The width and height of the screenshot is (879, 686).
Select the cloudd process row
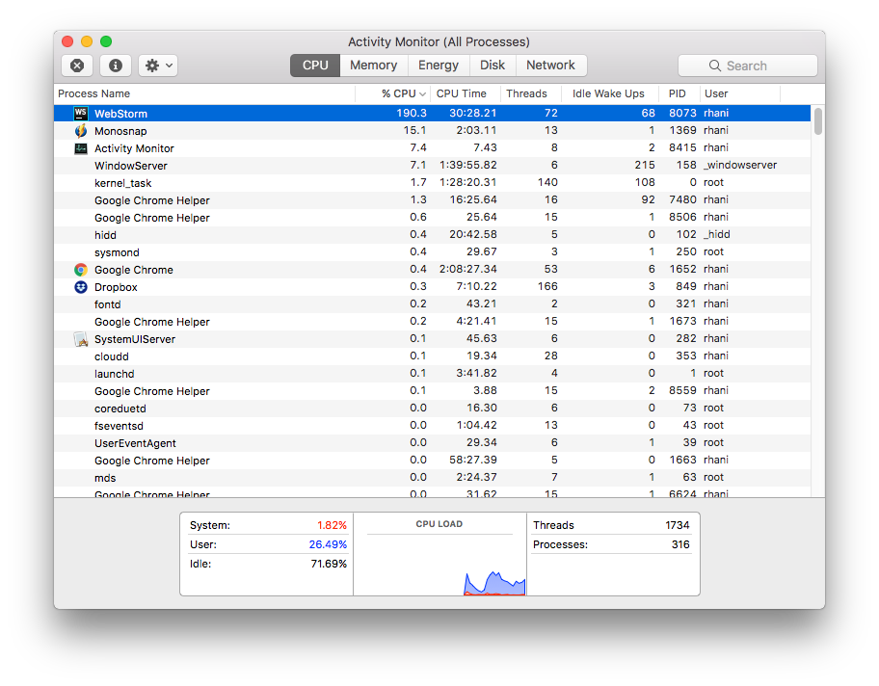[432, 356]
